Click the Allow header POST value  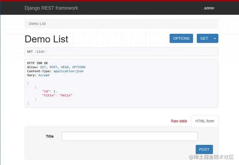(53, 67)
